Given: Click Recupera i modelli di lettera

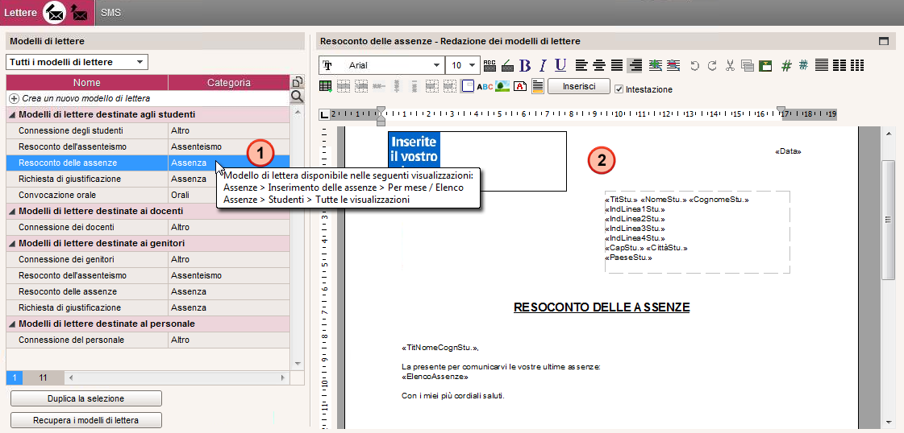Looking at the screenshot, I should point(86,420).
